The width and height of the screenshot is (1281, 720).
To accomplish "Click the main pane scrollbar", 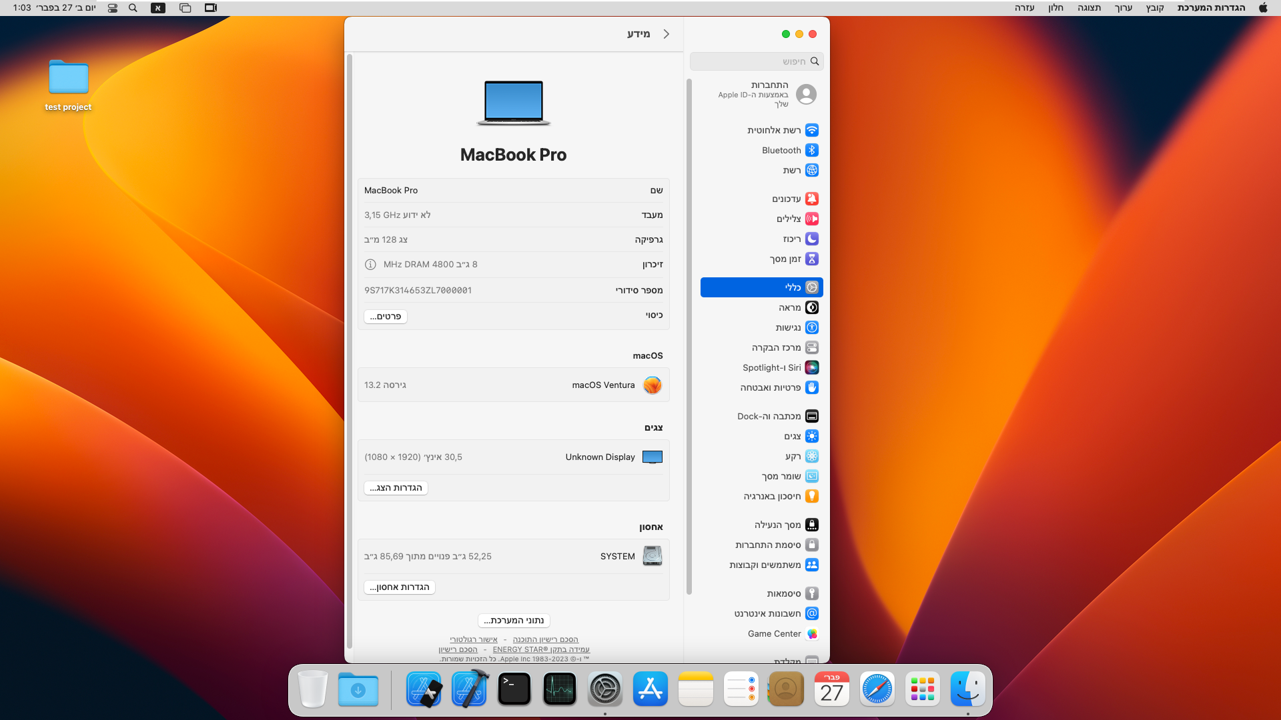I will [350, 351].
